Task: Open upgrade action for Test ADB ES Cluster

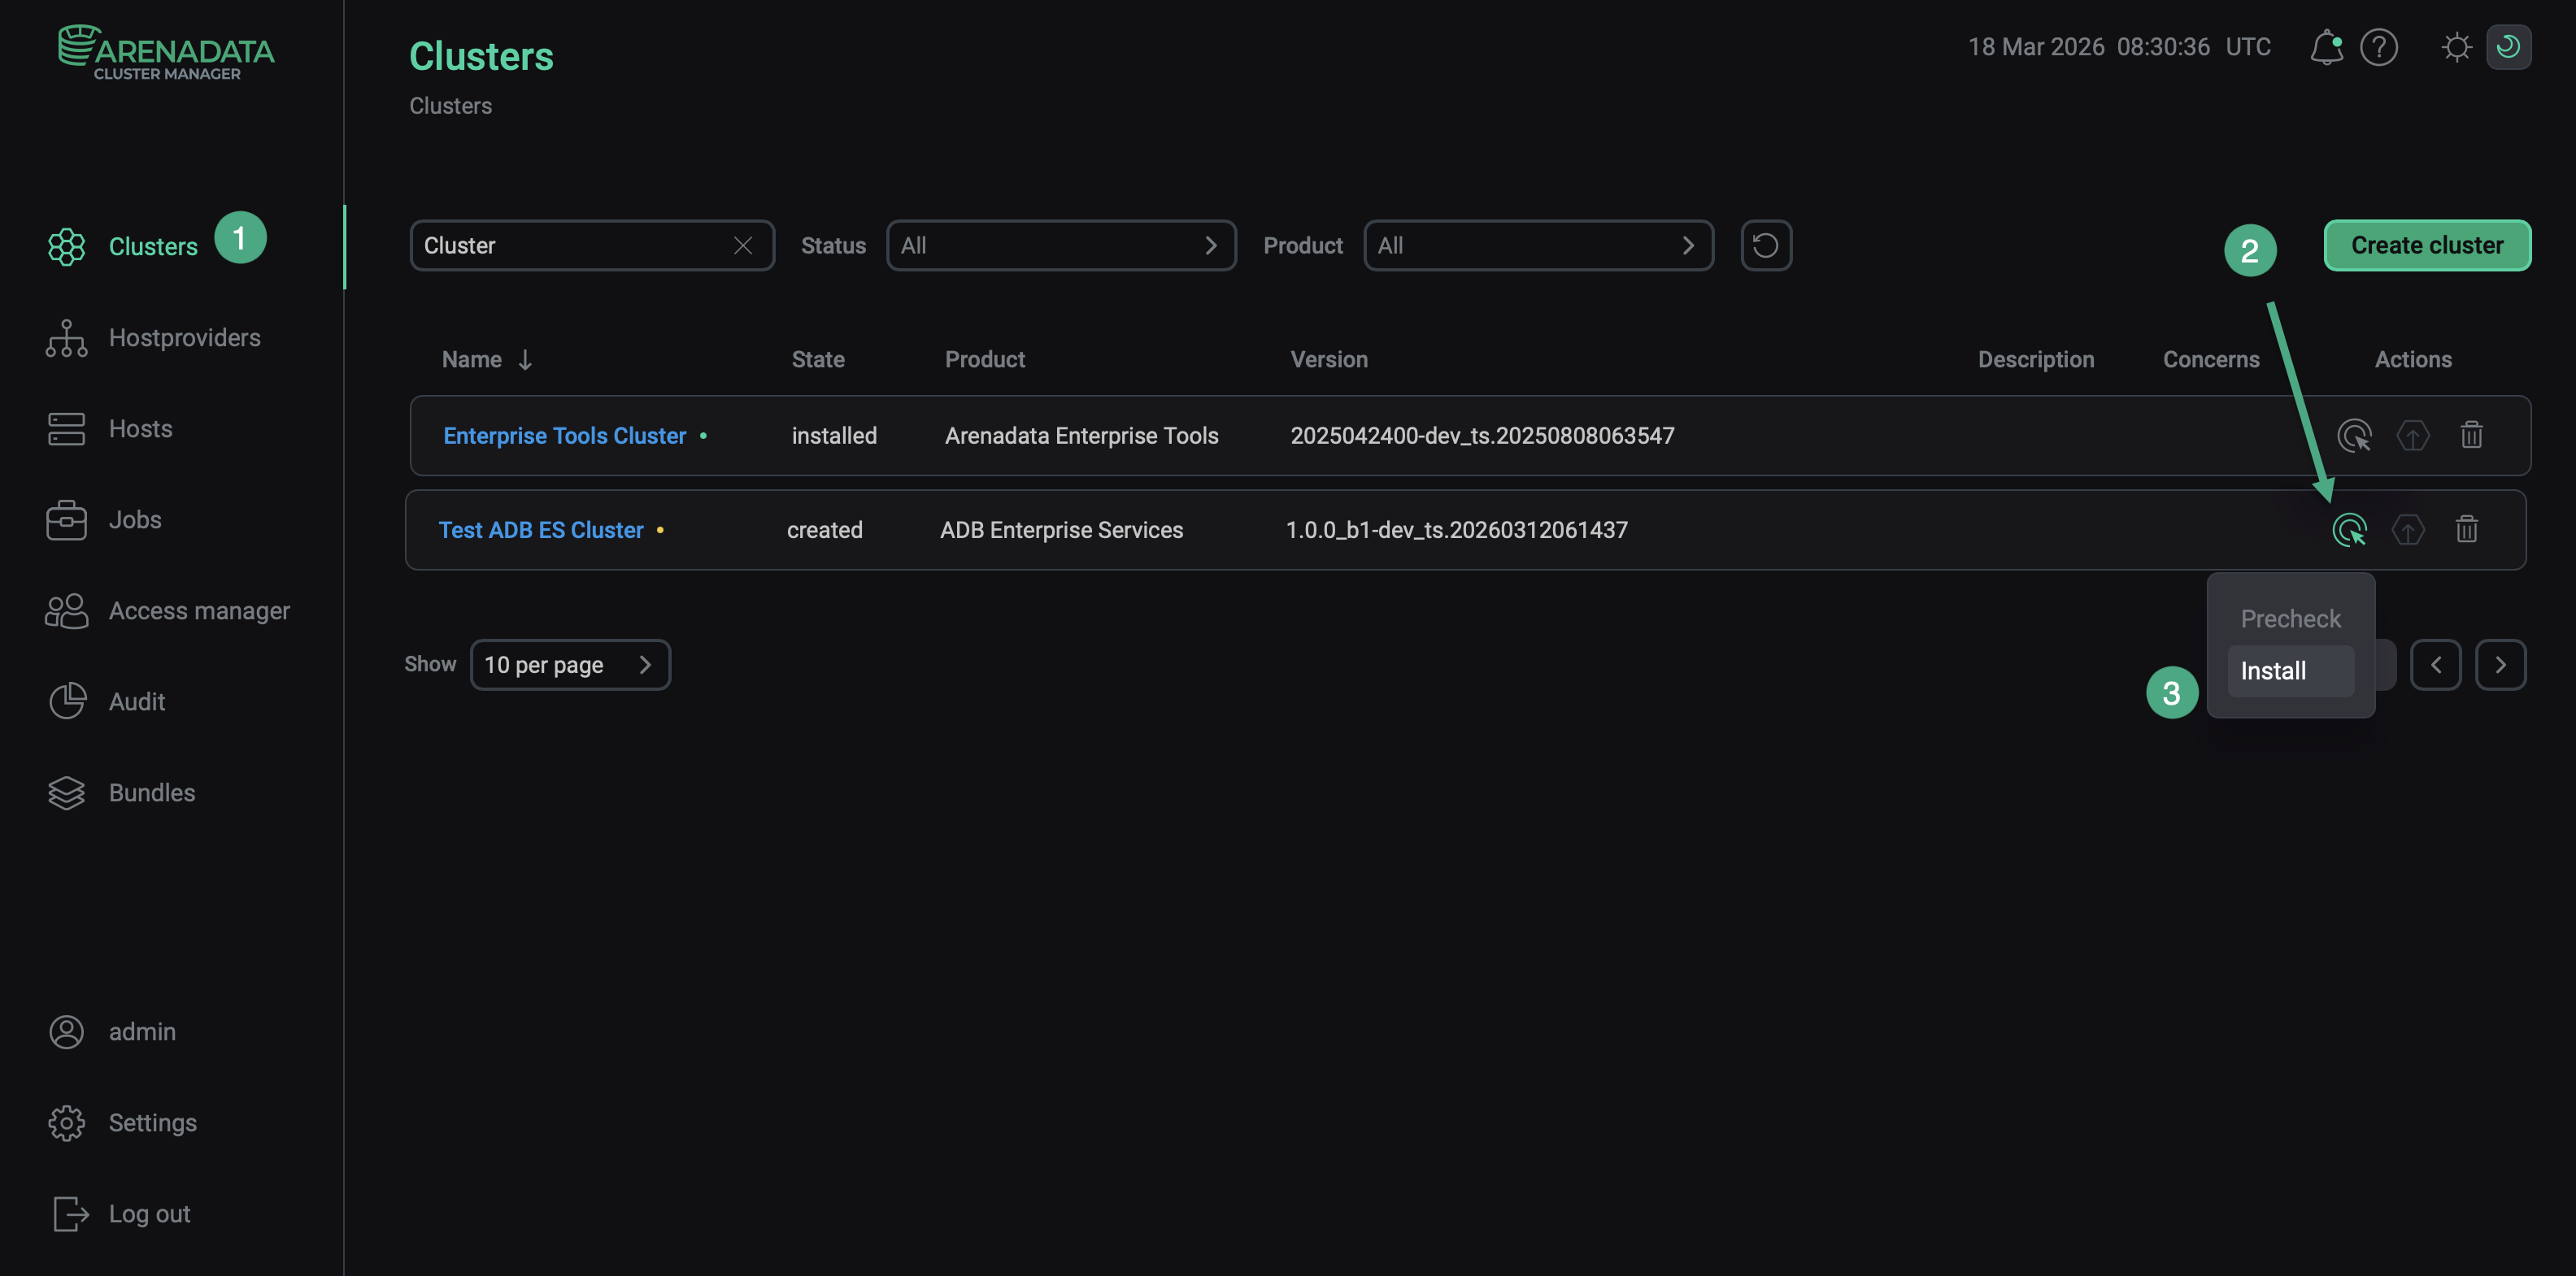Action: (2409, 530)
